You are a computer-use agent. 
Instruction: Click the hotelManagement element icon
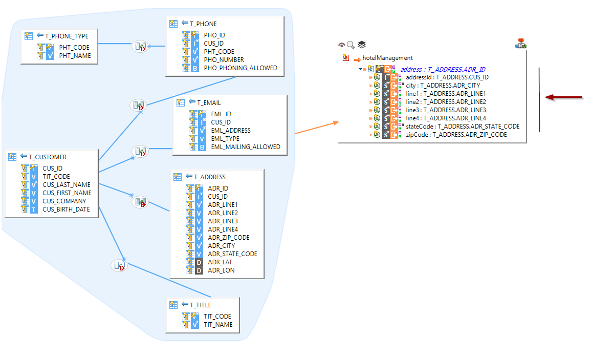pyautogui.click(x=345, y=58)
